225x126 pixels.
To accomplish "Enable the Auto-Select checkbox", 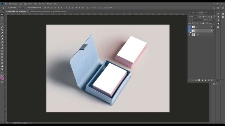I will 8,8.
